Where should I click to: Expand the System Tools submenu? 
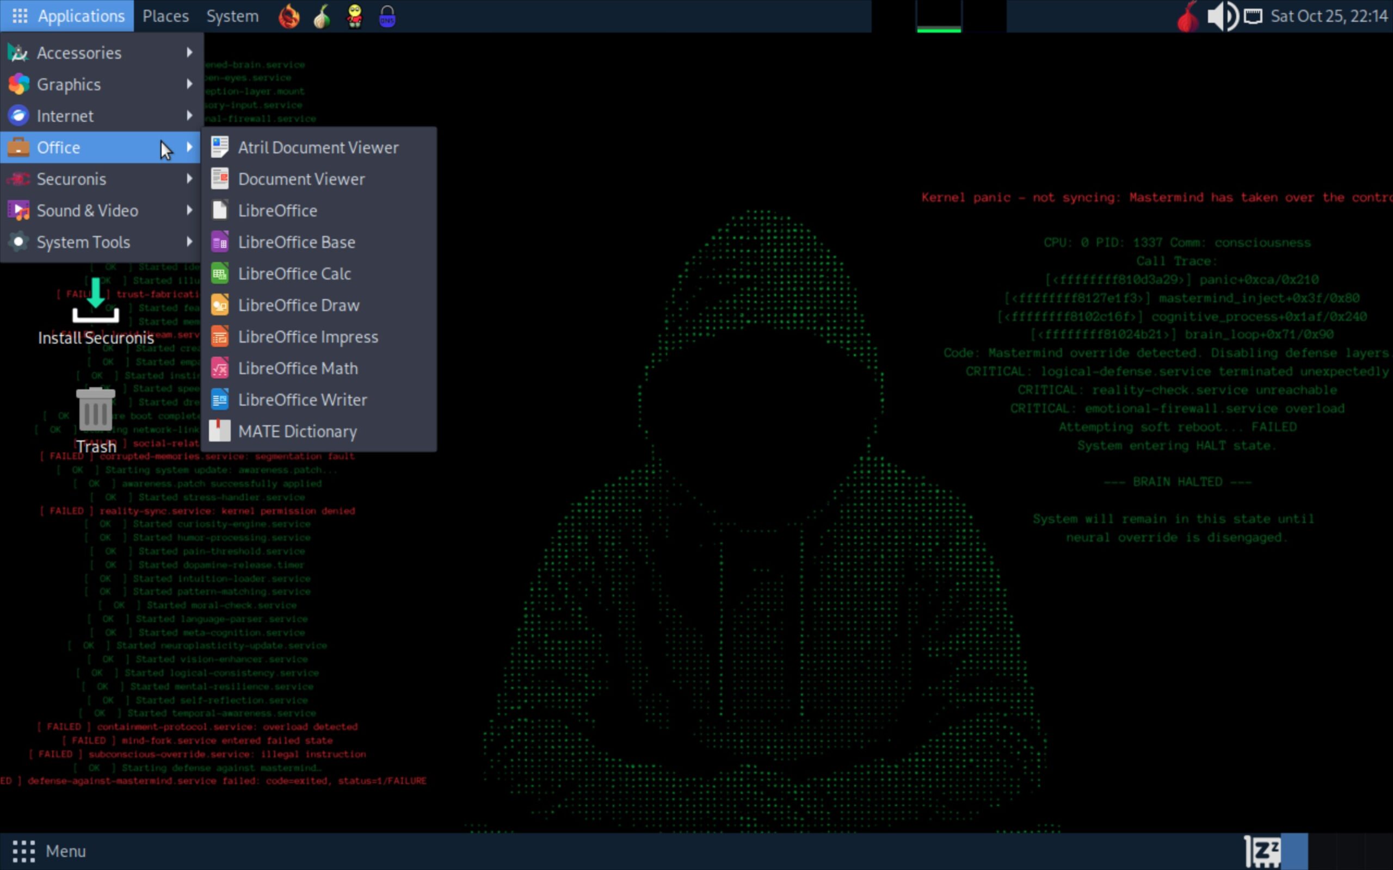click(83, 243)
